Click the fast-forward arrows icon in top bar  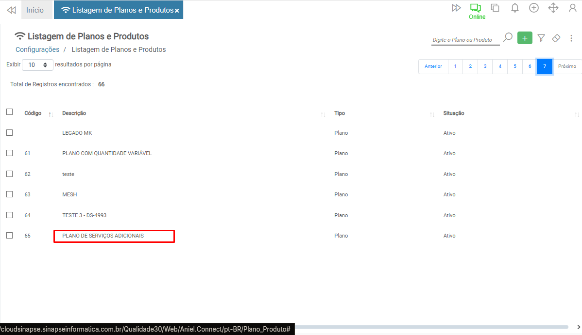456,8
